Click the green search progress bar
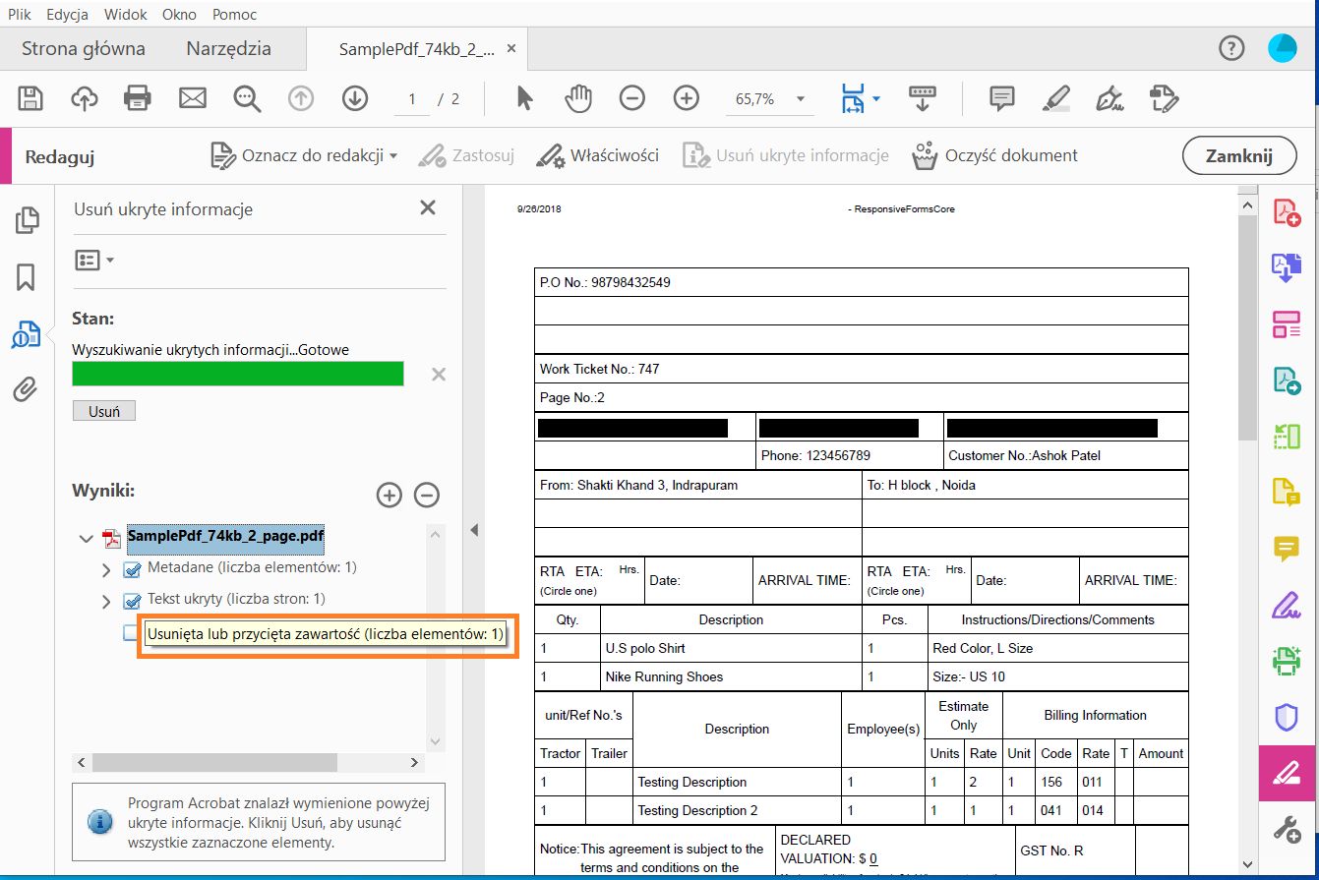 tap(238, 374)
